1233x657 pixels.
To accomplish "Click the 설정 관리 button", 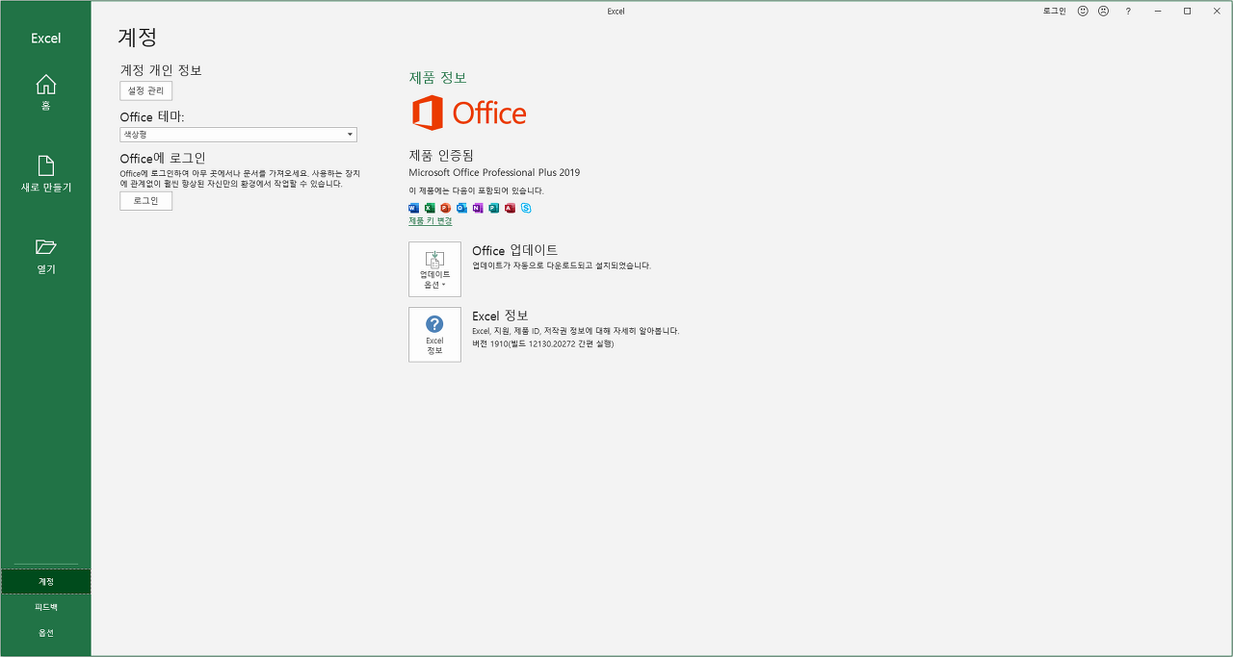I will [145, 90].
